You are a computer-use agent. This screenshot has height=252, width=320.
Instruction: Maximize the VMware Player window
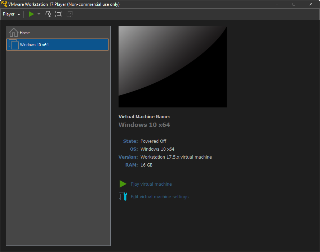tap(294, 4)
